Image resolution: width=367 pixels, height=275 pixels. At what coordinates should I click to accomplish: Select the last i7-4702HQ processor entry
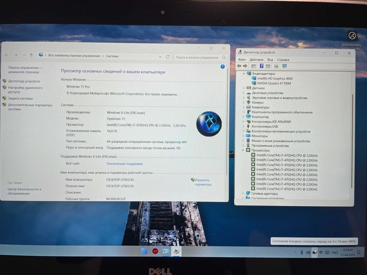(287, 189)
